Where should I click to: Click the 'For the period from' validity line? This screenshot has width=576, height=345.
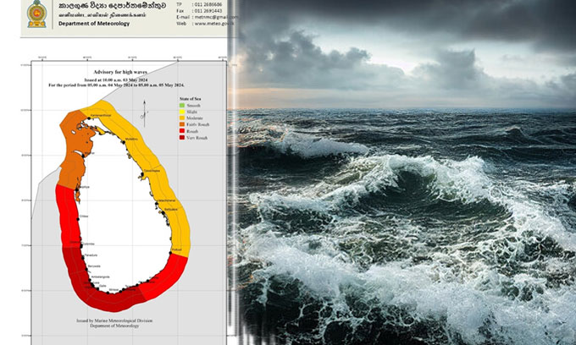pyautogui.click(x=116, y=85)
